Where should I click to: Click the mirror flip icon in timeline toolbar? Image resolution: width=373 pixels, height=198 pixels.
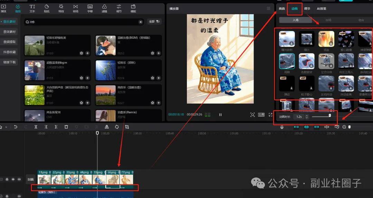click(107, 127)
